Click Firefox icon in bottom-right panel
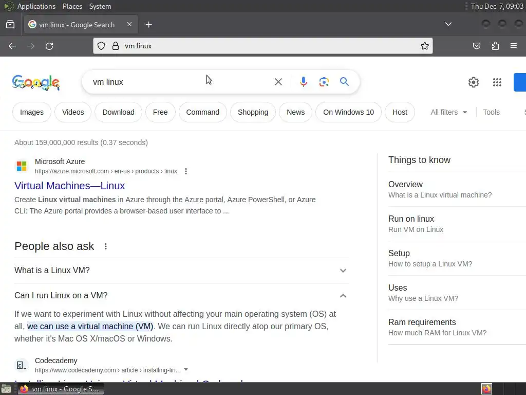The width and height of the screenshot is (526, 395). point(486,389)
